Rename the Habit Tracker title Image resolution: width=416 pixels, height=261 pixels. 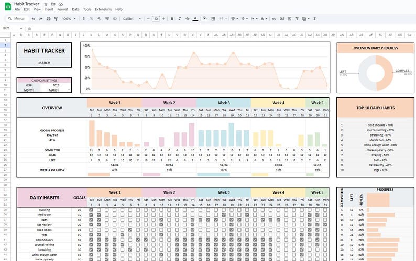pos(27,4)
